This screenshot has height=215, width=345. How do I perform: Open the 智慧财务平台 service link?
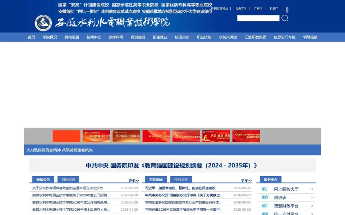click(286, 206)
